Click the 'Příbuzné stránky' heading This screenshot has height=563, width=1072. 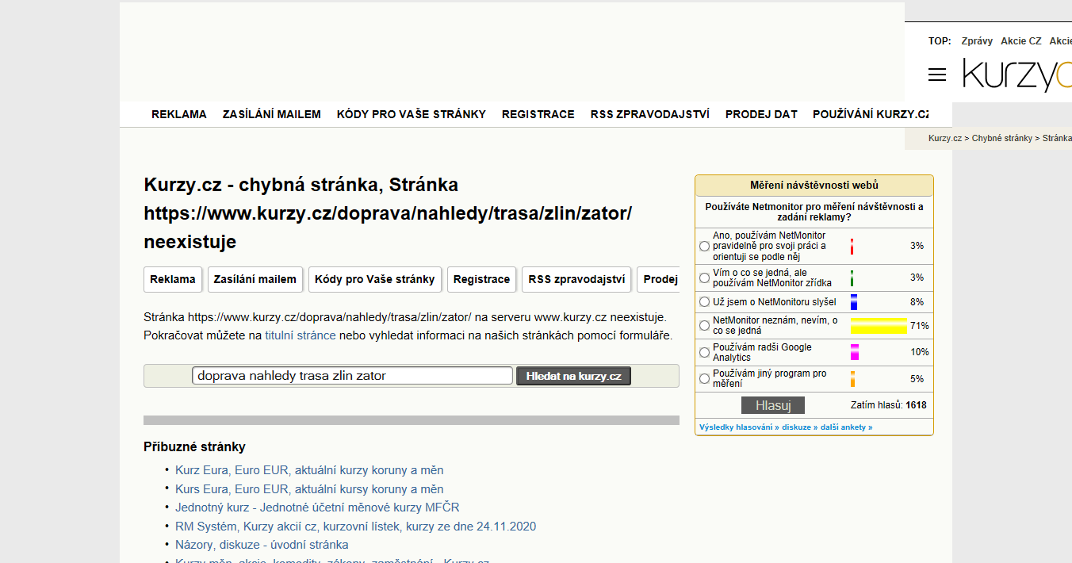[x=194, y=447]
